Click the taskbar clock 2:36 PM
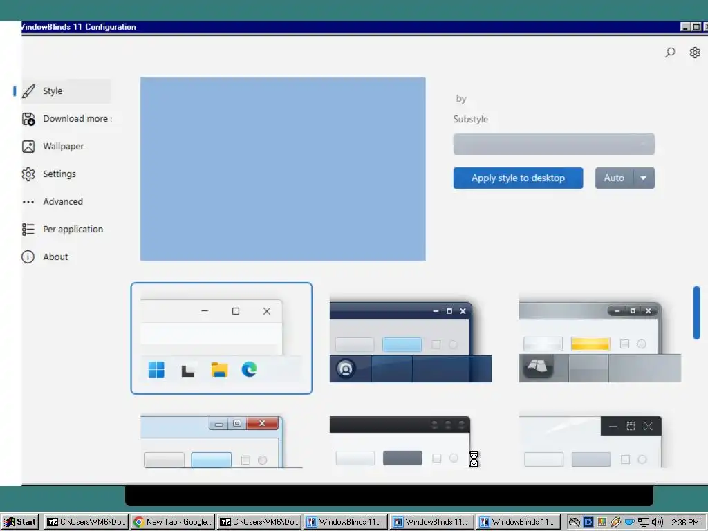 [685, 523]
